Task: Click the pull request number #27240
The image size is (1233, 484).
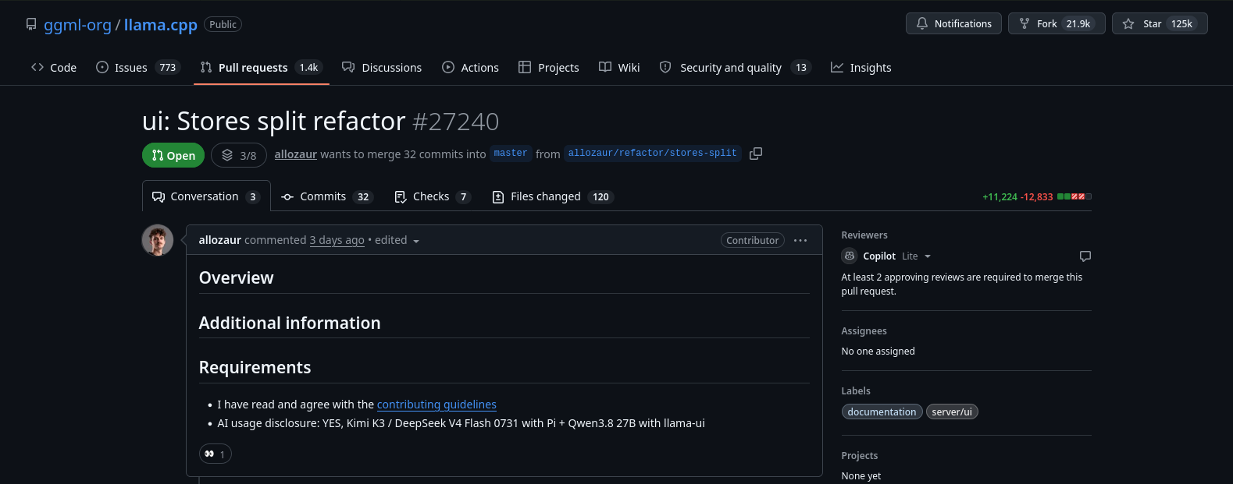Action: (x=456, y=122)
